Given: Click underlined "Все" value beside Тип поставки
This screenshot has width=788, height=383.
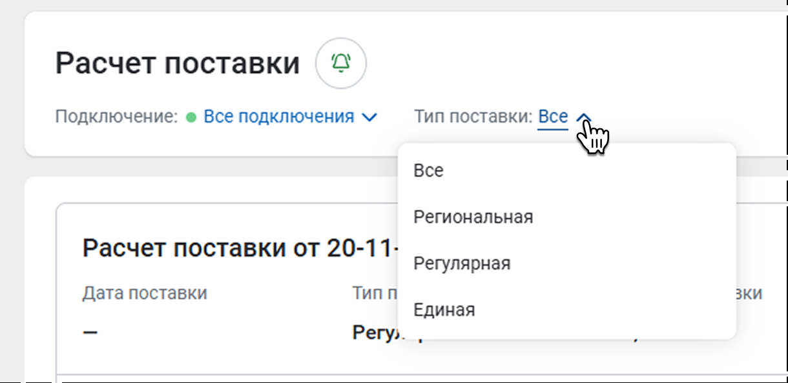Looking at the screenshot, I should [553, 117].
